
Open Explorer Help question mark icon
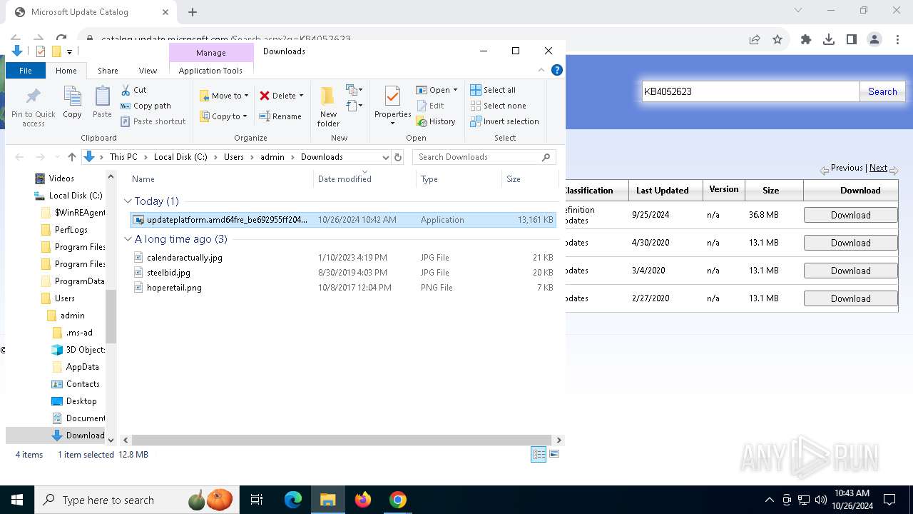557,70
